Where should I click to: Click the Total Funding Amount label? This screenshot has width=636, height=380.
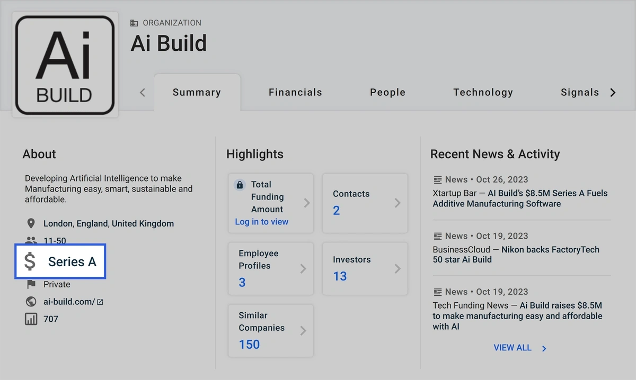pos(268,197)
